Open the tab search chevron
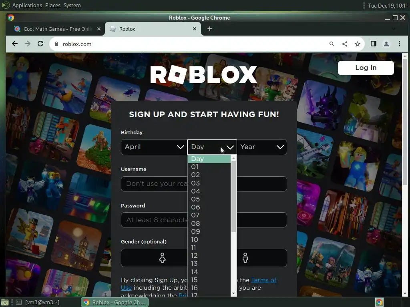This screenshot has width=410, height=307. 393,29
